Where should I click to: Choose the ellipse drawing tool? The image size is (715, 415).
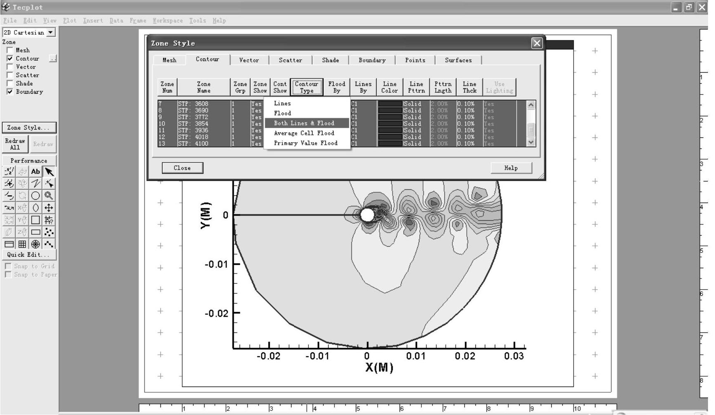tap(35, 208)
